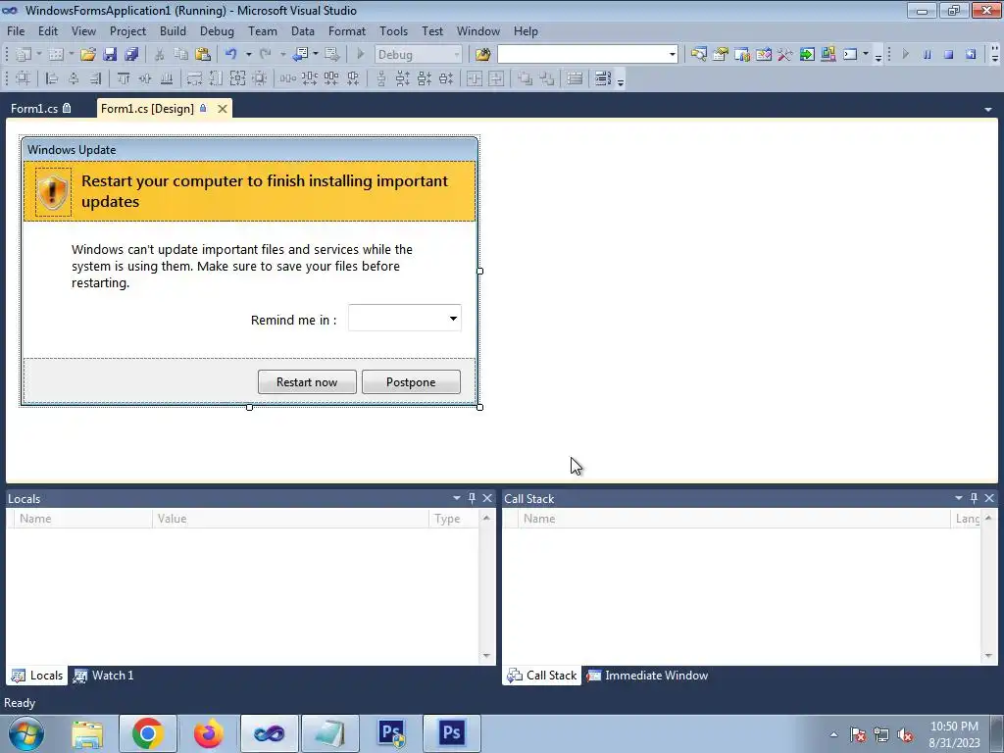Screen dimensions: 1004x753
Task: Switch to the Immediate Window tab
Action: 648,675
